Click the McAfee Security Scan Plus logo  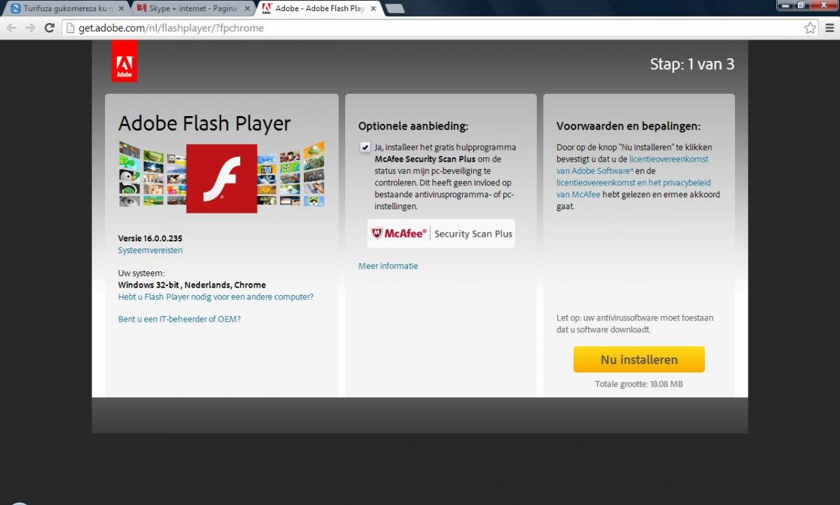[x=441, y=234]
